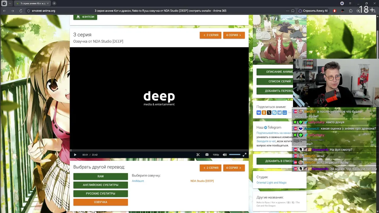This screenshot has height=213, width=379.
Task: Open the 1080p quality selector
Action: pos(216,155)
